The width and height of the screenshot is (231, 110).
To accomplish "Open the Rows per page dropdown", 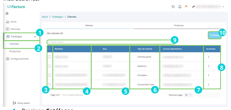I will coord(188,95).
